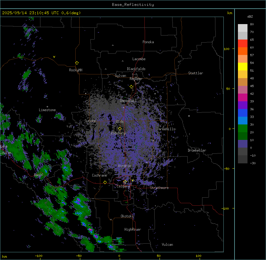Pick the yellow 51-54 dBZ legend color
Viewport: 266px width, 260px height.
(x=243, y=66)
